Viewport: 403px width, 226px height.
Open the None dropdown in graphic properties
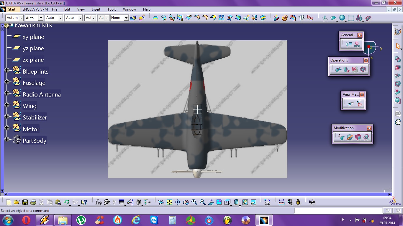point(126,18)
